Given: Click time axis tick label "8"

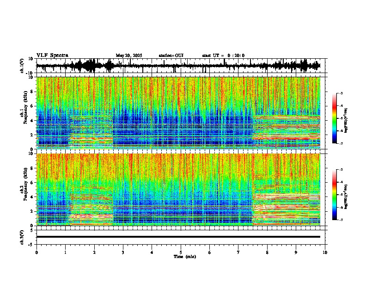Looking at the screenshot, I should (x=267, y=252).
